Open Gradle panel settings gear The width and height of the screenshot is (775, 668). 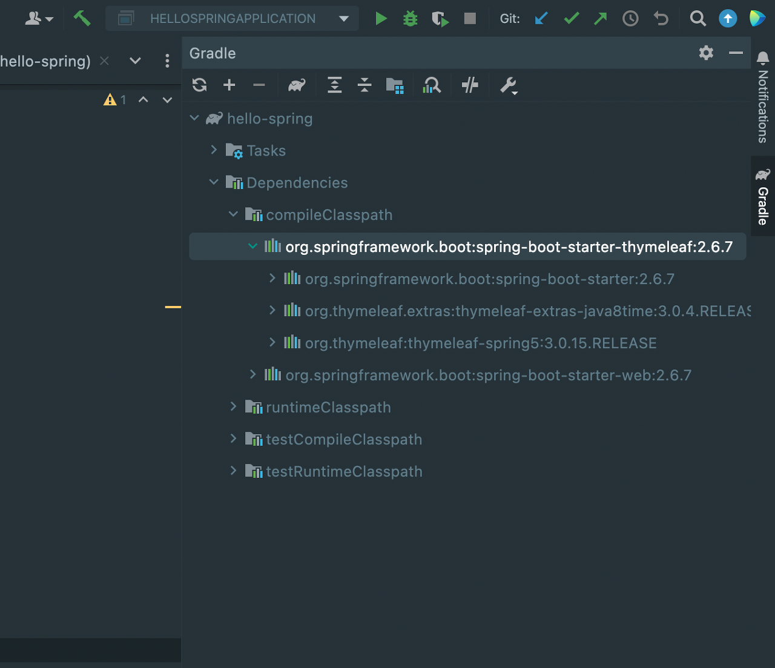tap(706, 53)
